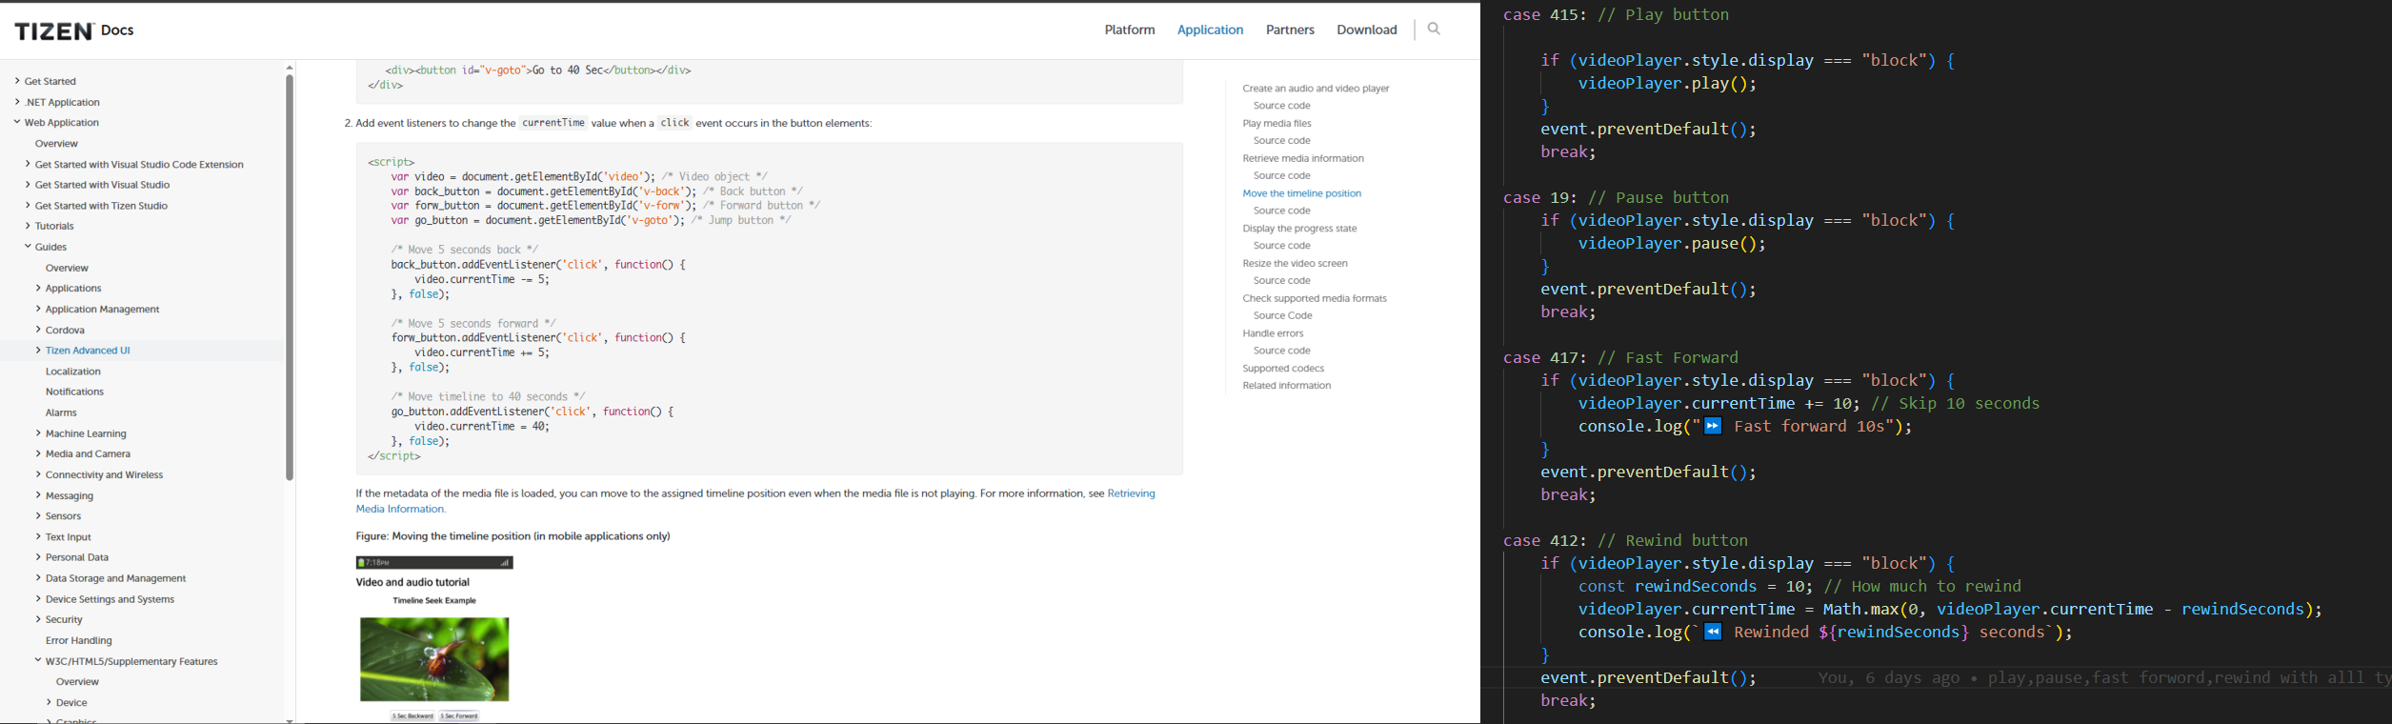Open the Alarms guide
This screenshot has width=2392, height=724.
coord(61,412)
